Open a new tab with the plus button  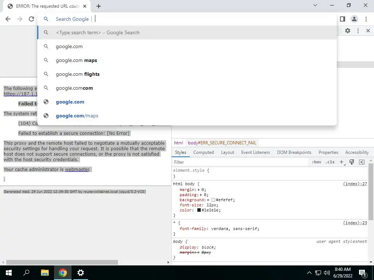click(99, 7)
